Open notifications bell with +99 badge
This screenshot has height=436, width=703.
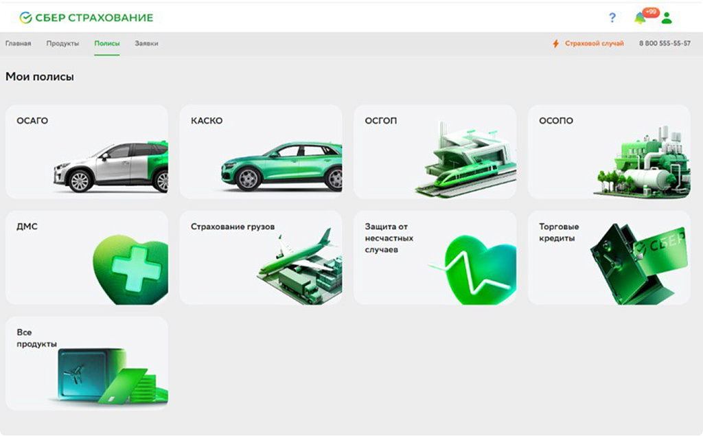coord(641,18)
